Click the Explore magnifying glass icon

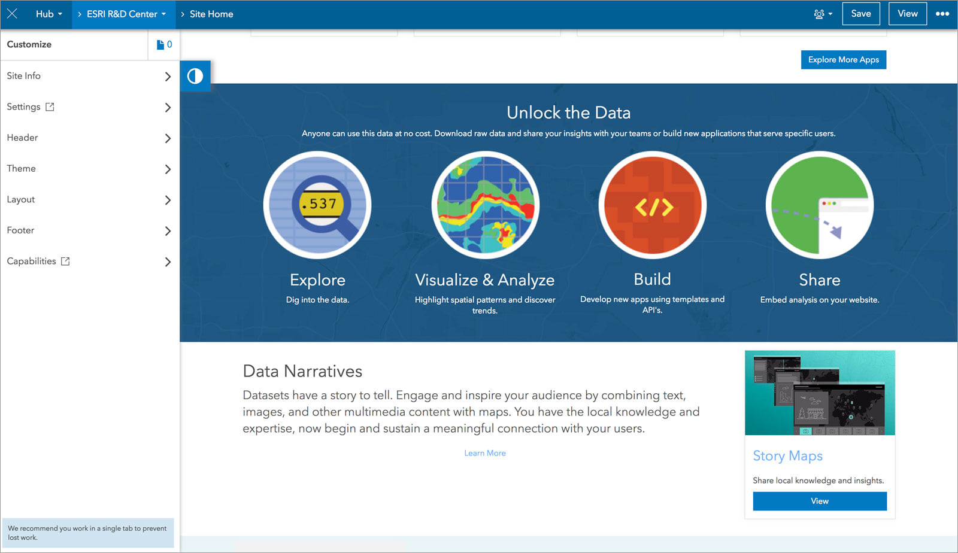tap(317, 205)
